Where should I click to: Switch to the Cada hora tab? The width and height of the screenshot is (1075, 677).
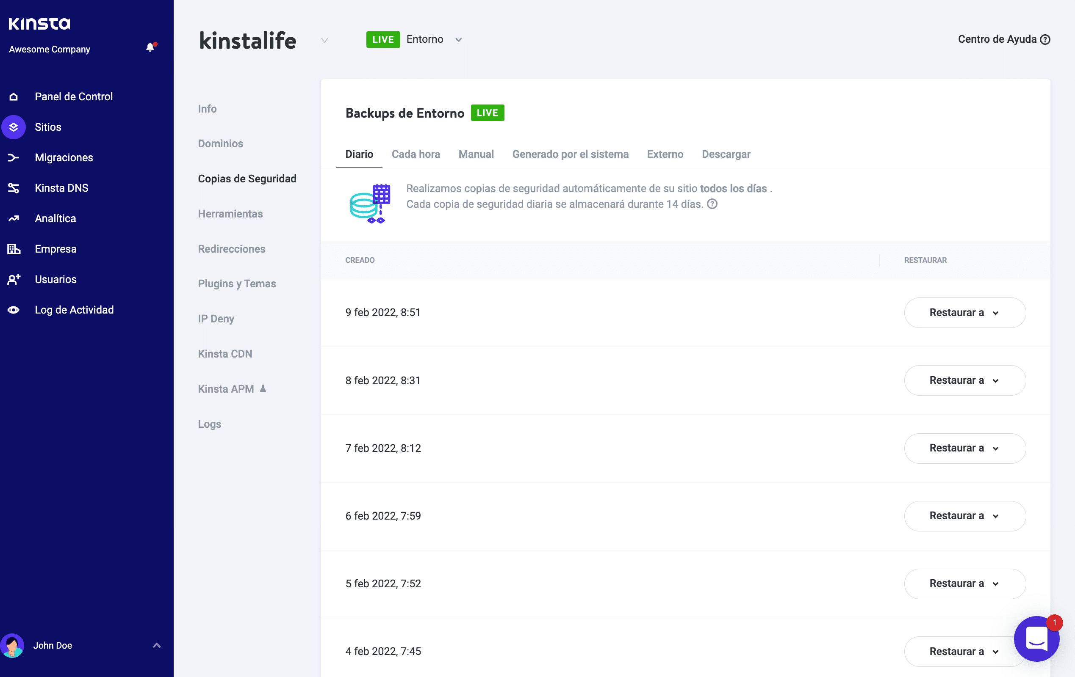click(416, 154)
